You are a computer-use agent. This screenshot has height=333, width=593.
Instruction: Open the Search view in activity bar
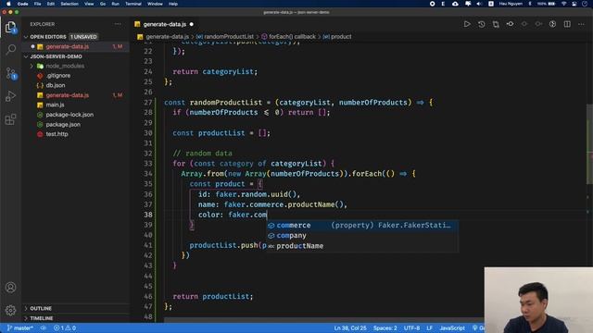tap(10, 49)
